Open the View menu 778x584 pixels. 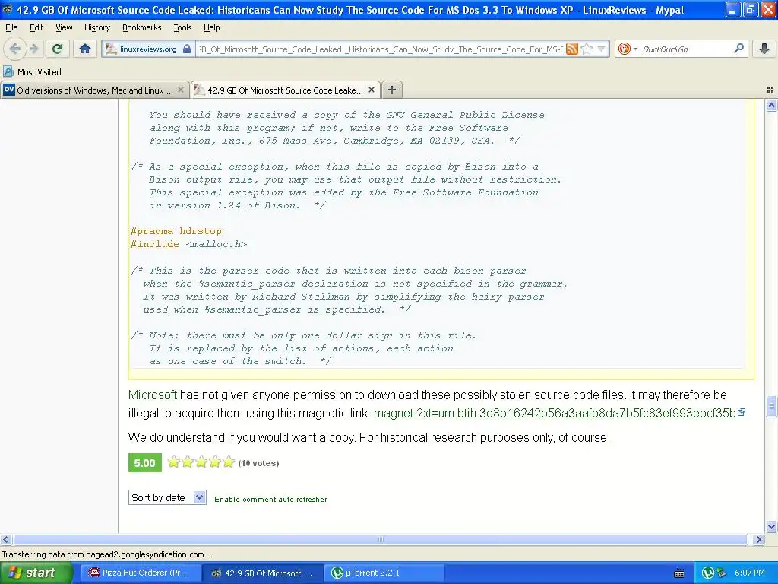64,27
